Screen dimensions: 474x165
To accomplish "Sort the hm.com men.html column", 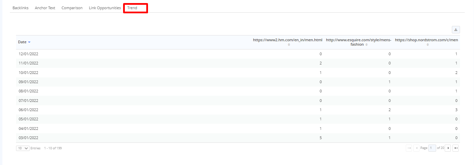I will pyautogui.click(x=289, y=45).
